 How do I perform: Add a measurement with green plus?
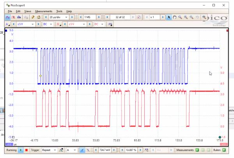click(197, 150)
